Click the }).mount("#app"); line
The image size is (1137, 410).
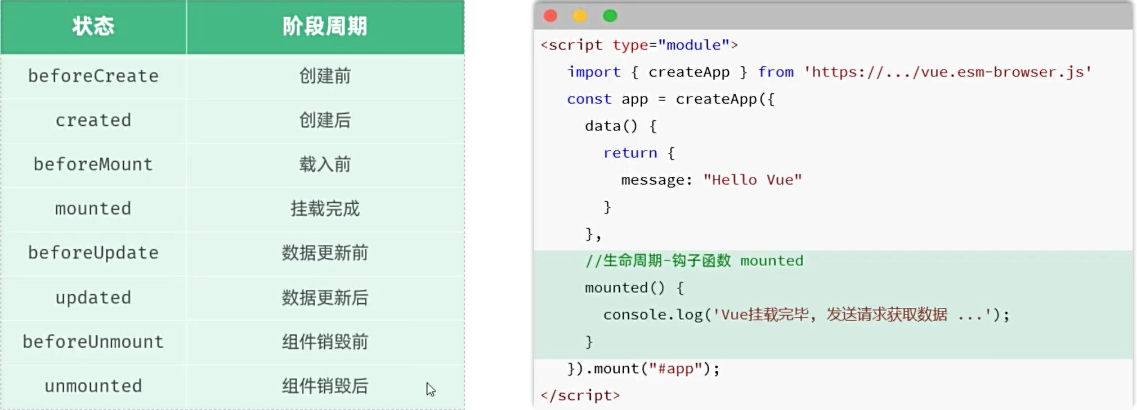pos(643,369)
